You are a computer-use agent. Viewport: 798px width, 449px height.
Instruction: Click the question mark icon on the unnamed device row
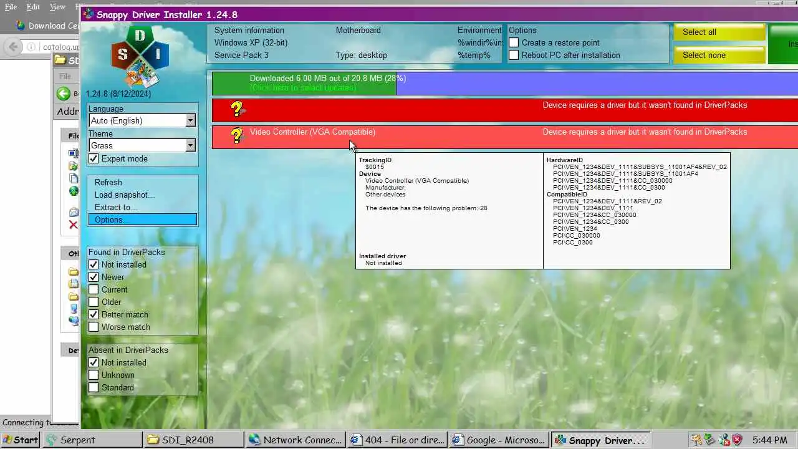236,109
